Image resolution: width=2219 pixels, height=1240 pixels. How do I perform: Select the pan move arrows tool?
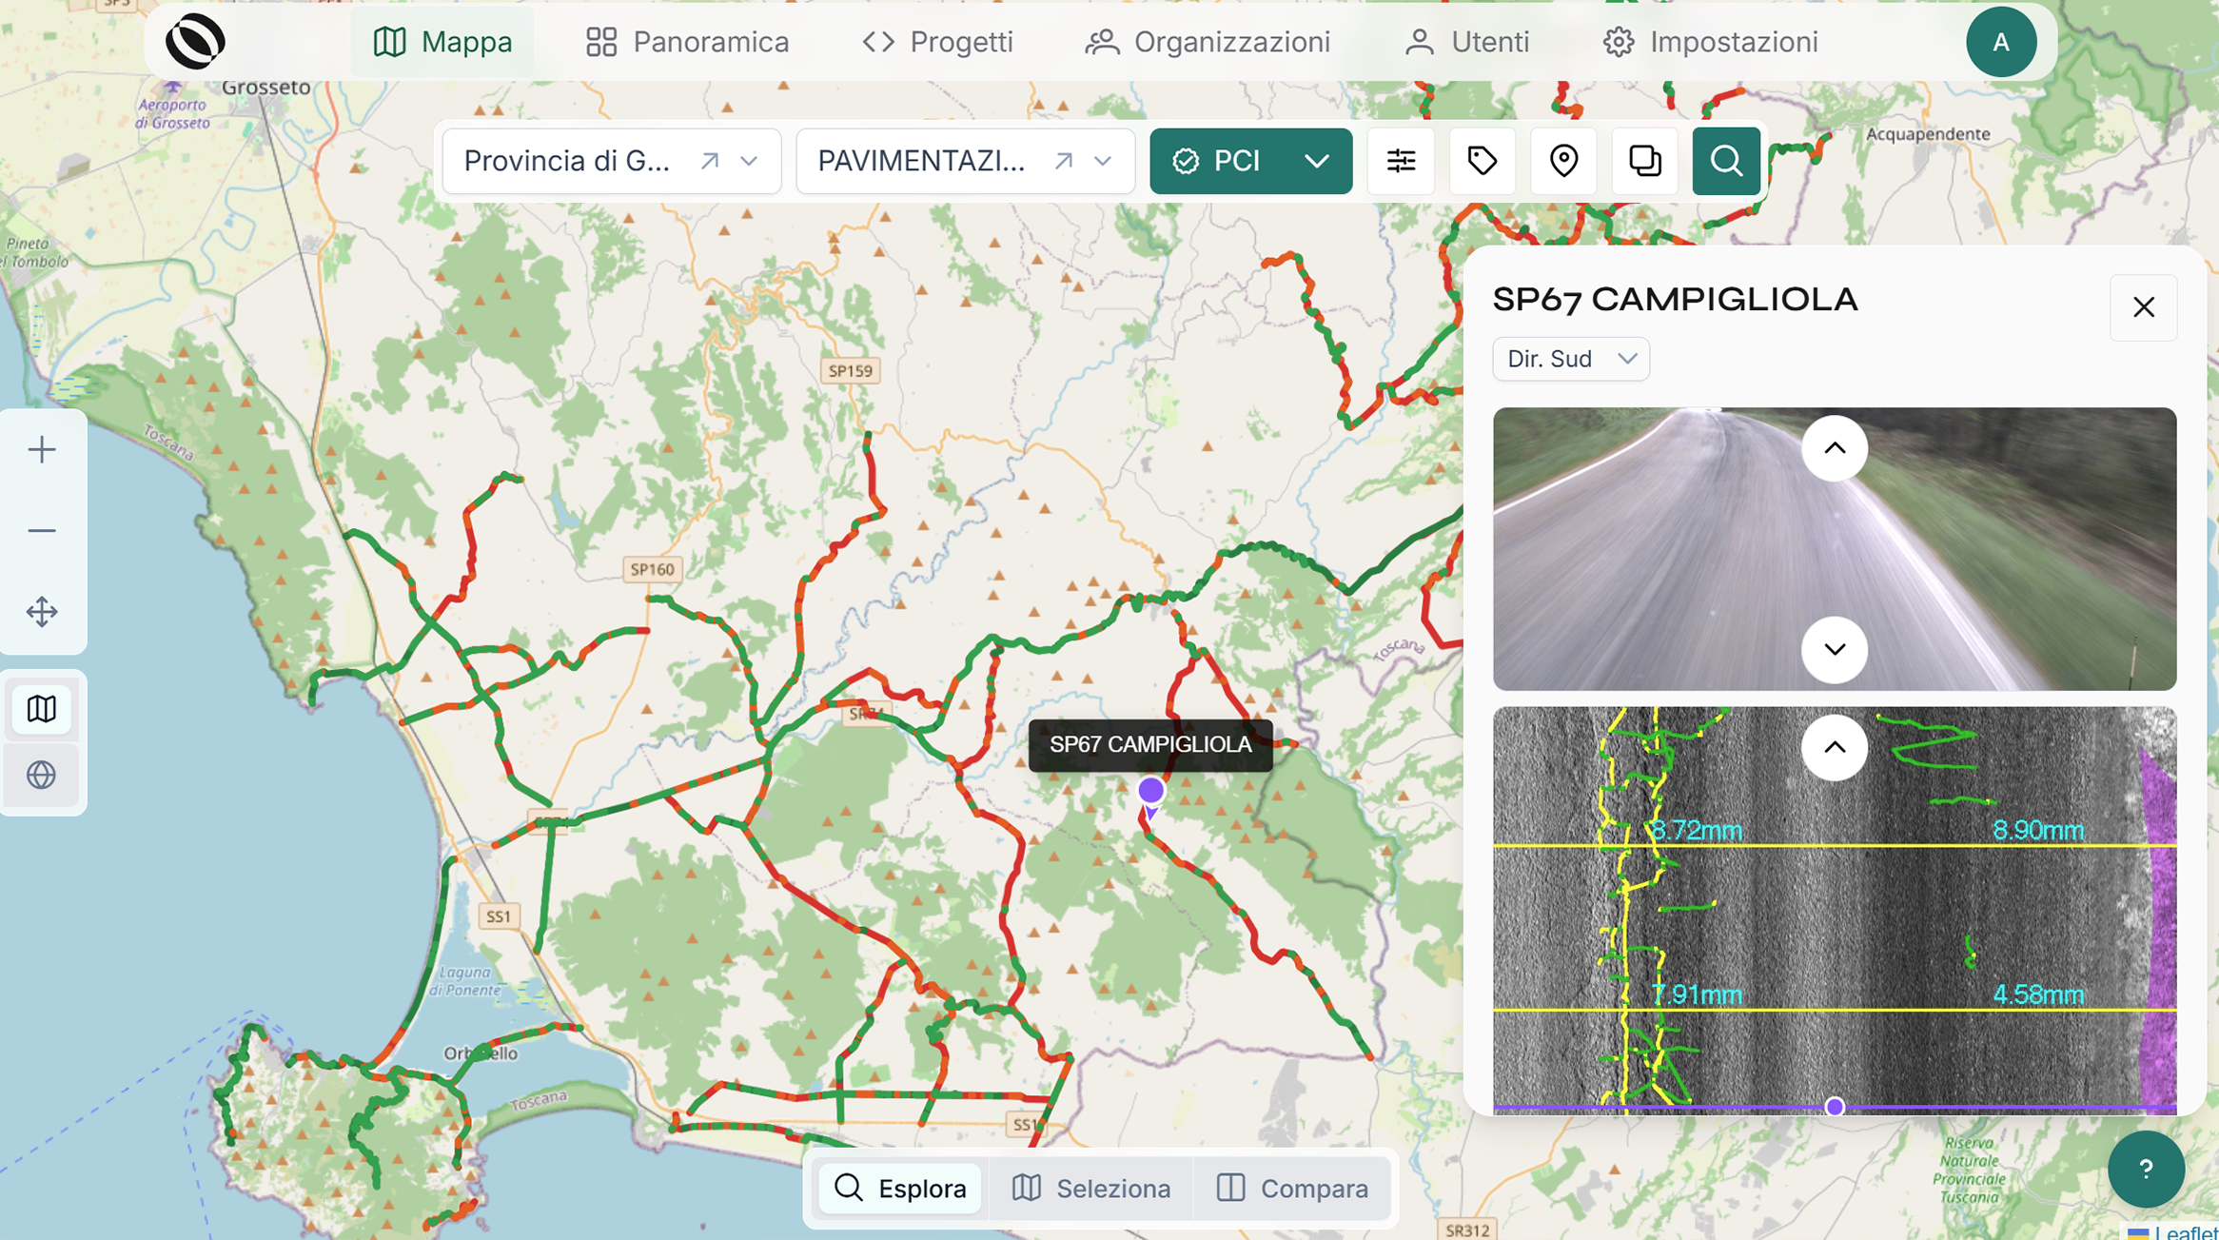pyautogui.click(x=42, y=612)
